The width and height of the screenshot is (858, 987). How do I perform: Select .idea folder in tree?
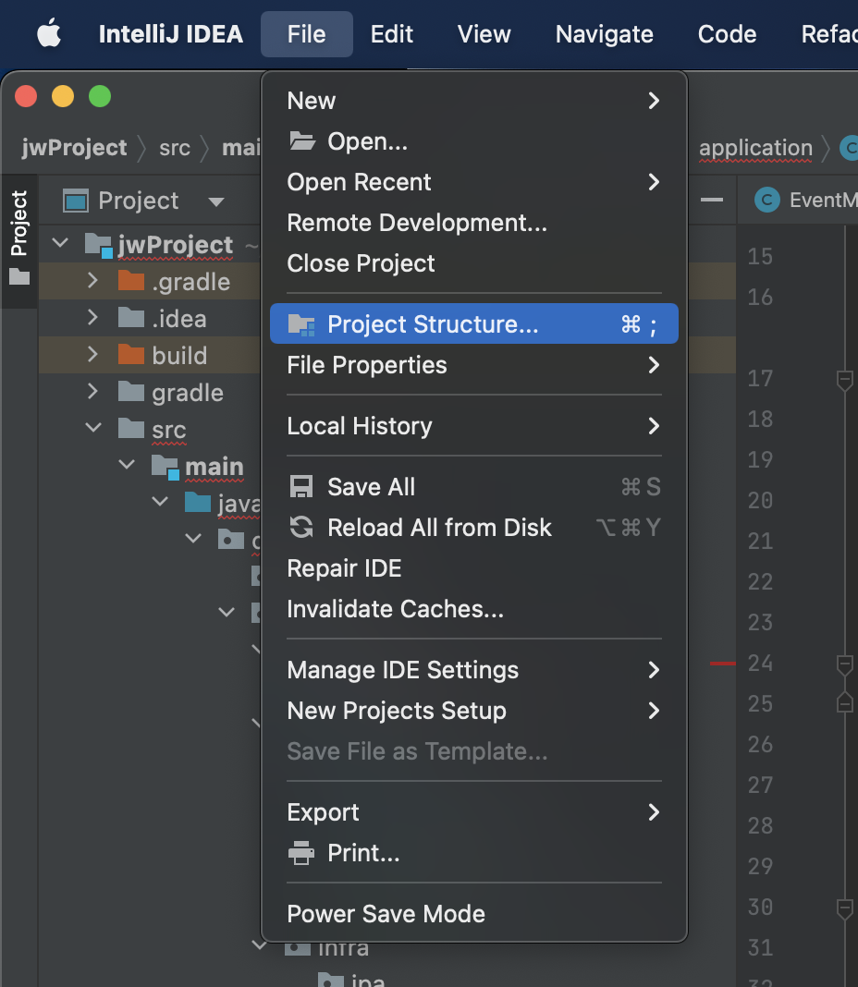tap(179, 319)
